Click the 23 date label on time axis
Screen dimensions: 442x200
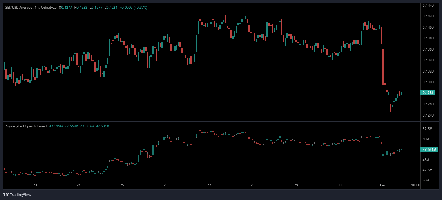click(x=35, y=185)
